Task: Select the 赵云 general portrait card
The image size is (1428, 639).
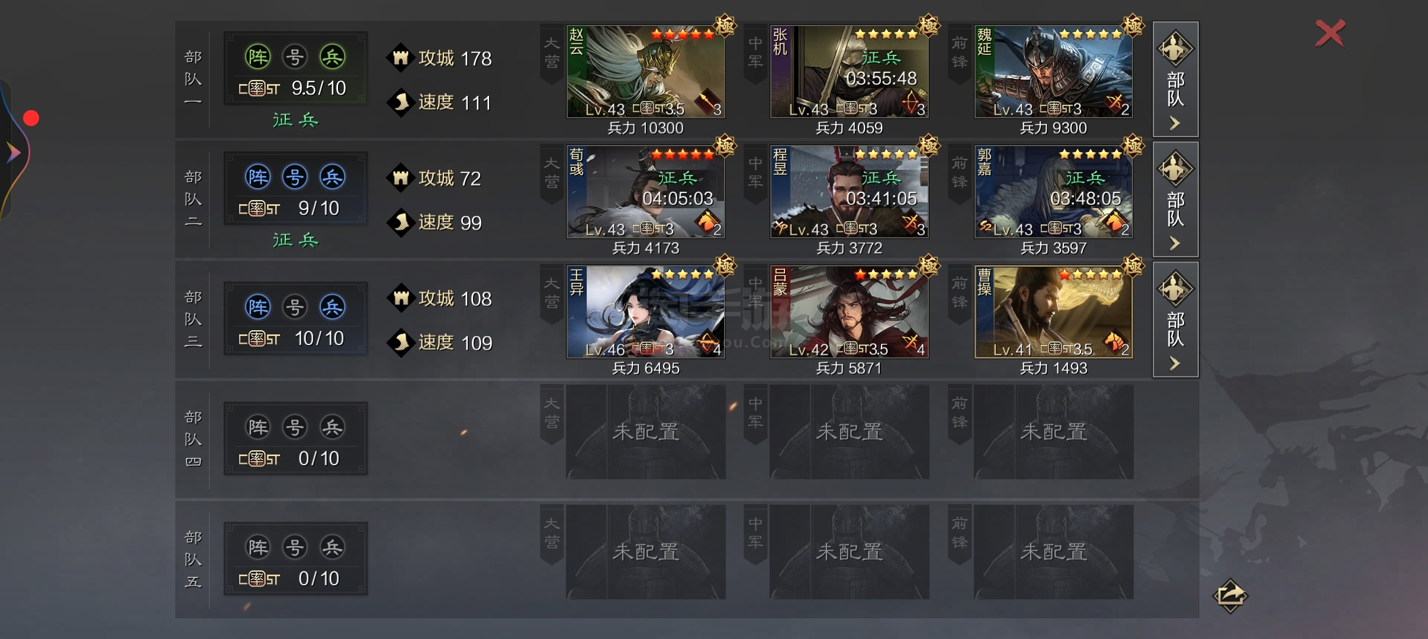Action: 645,72
